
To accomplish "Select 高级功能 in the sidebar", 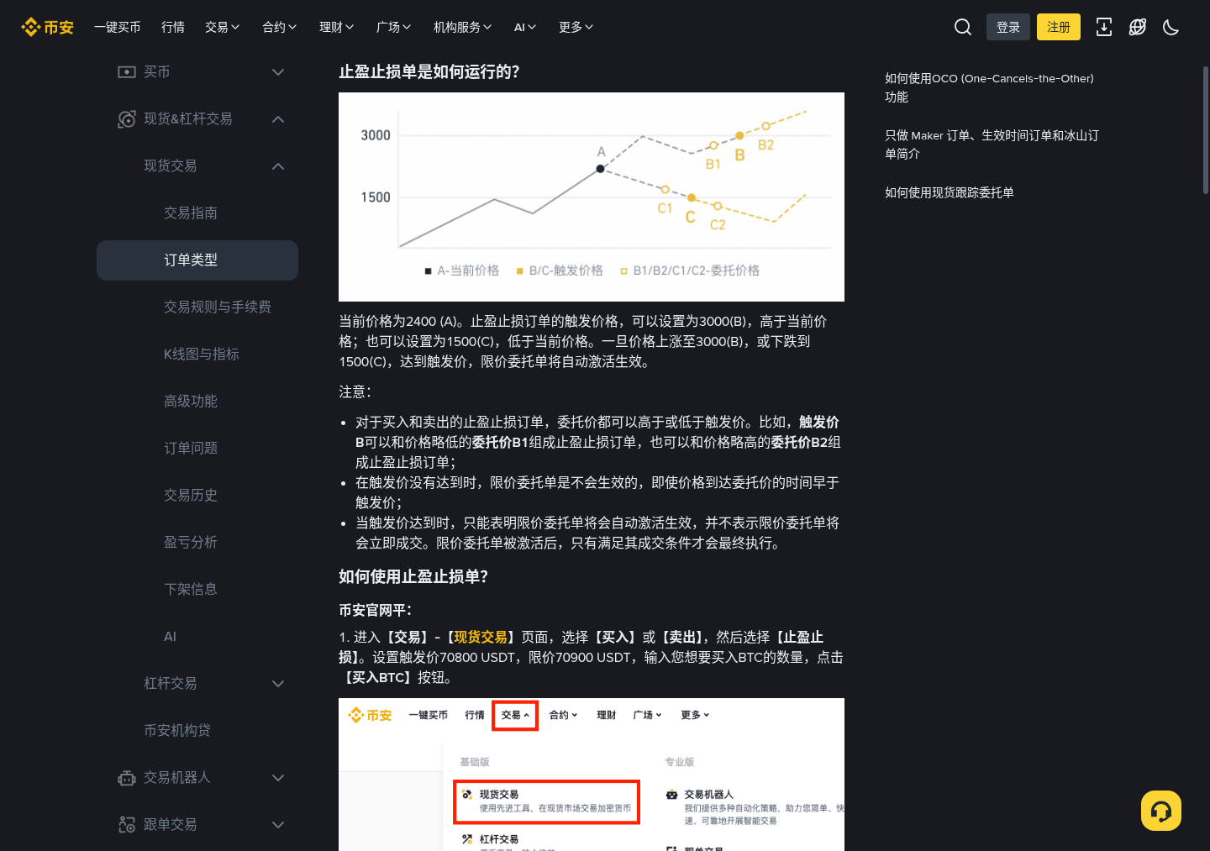I will pos(191,402).
